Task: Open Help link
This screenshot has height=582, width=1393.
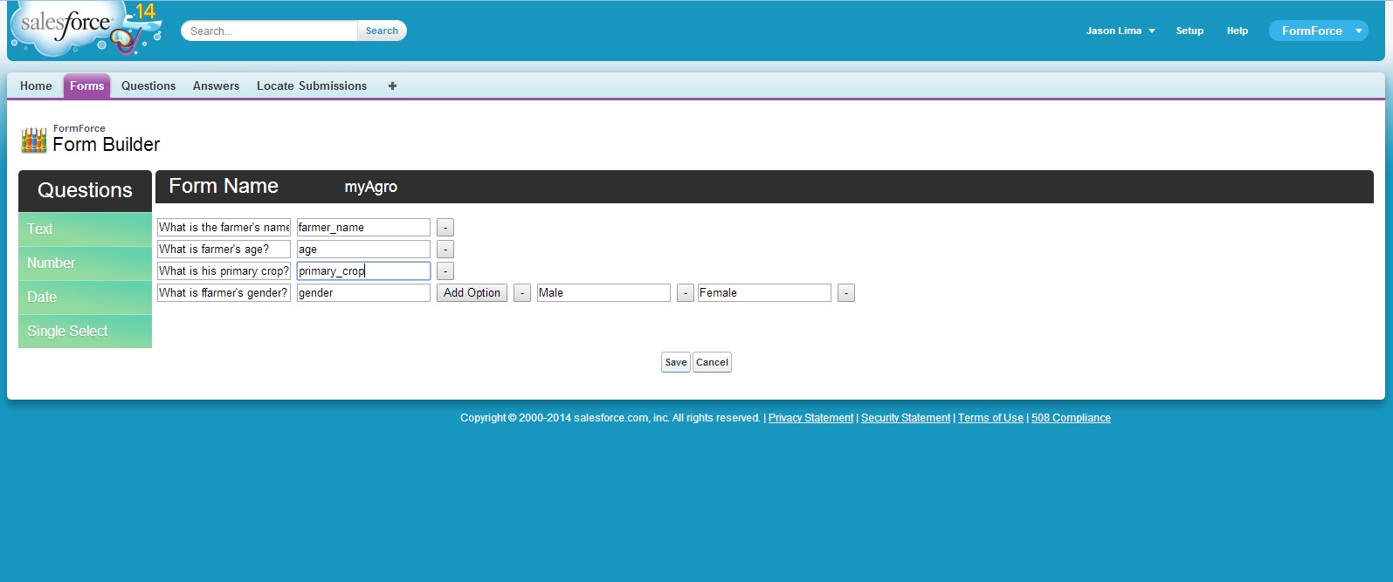Action: tap(1238, 31)
